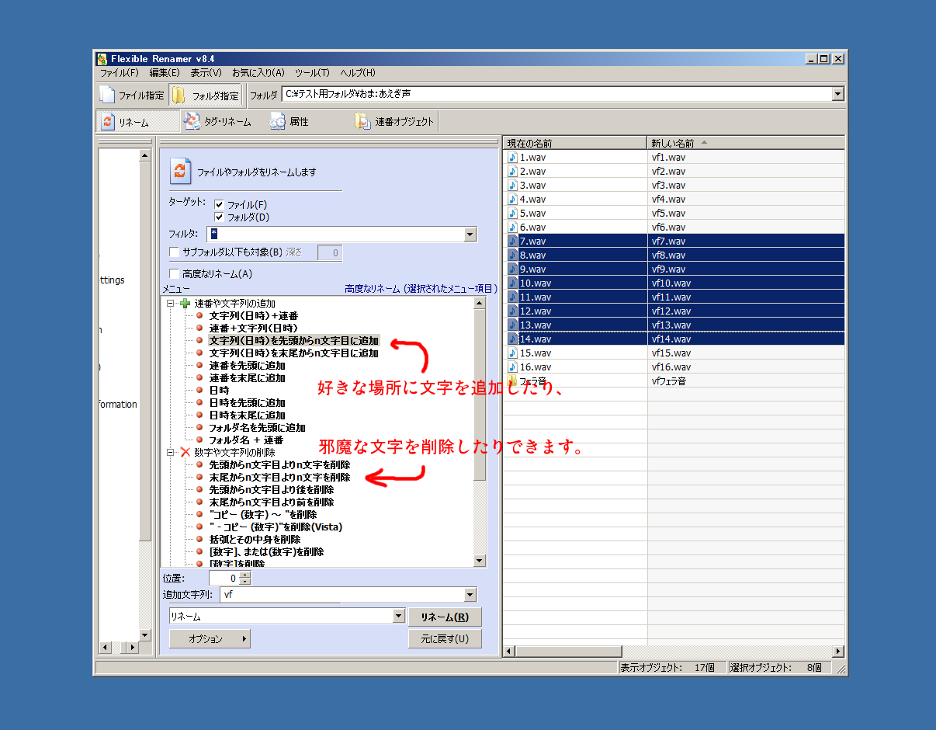The image size is (936, 730).
Task: Increase 位置 value with up arrow
Action: click(x=245, y=575)
